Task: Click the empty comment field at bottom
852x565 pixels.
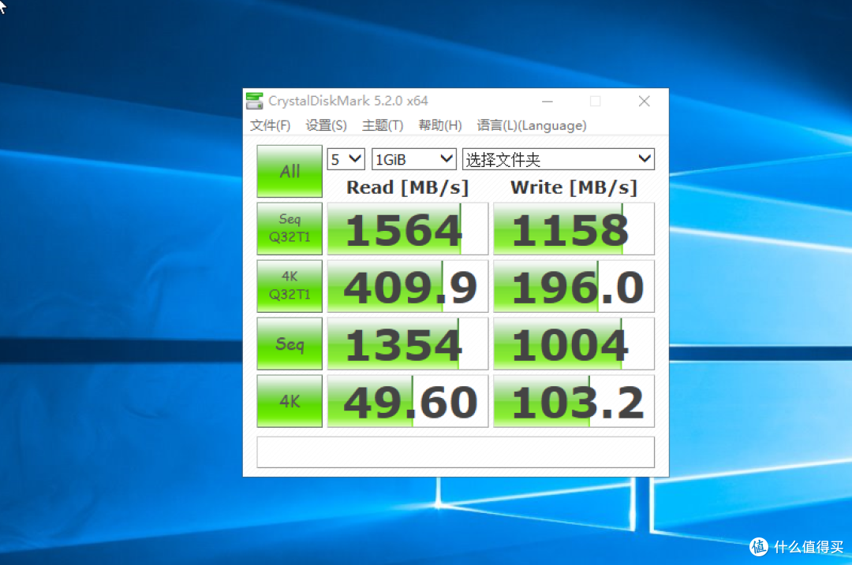Action: (455, 452)
